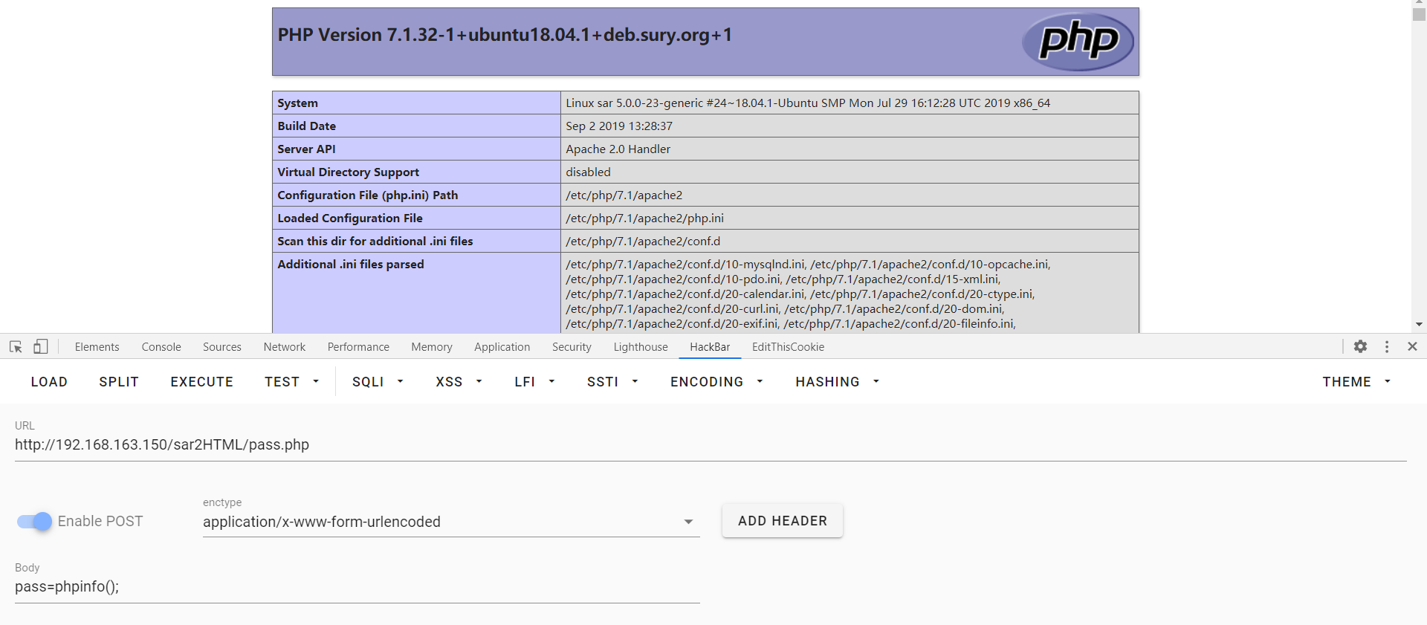
Task: Expand the TEST dropdown arrow
Action: [316, 381]
